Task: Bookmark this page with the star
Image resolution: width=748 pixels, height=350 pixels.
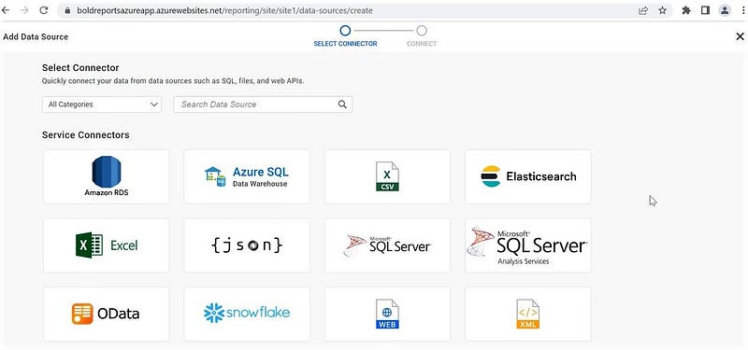Action: coord(663,10)
